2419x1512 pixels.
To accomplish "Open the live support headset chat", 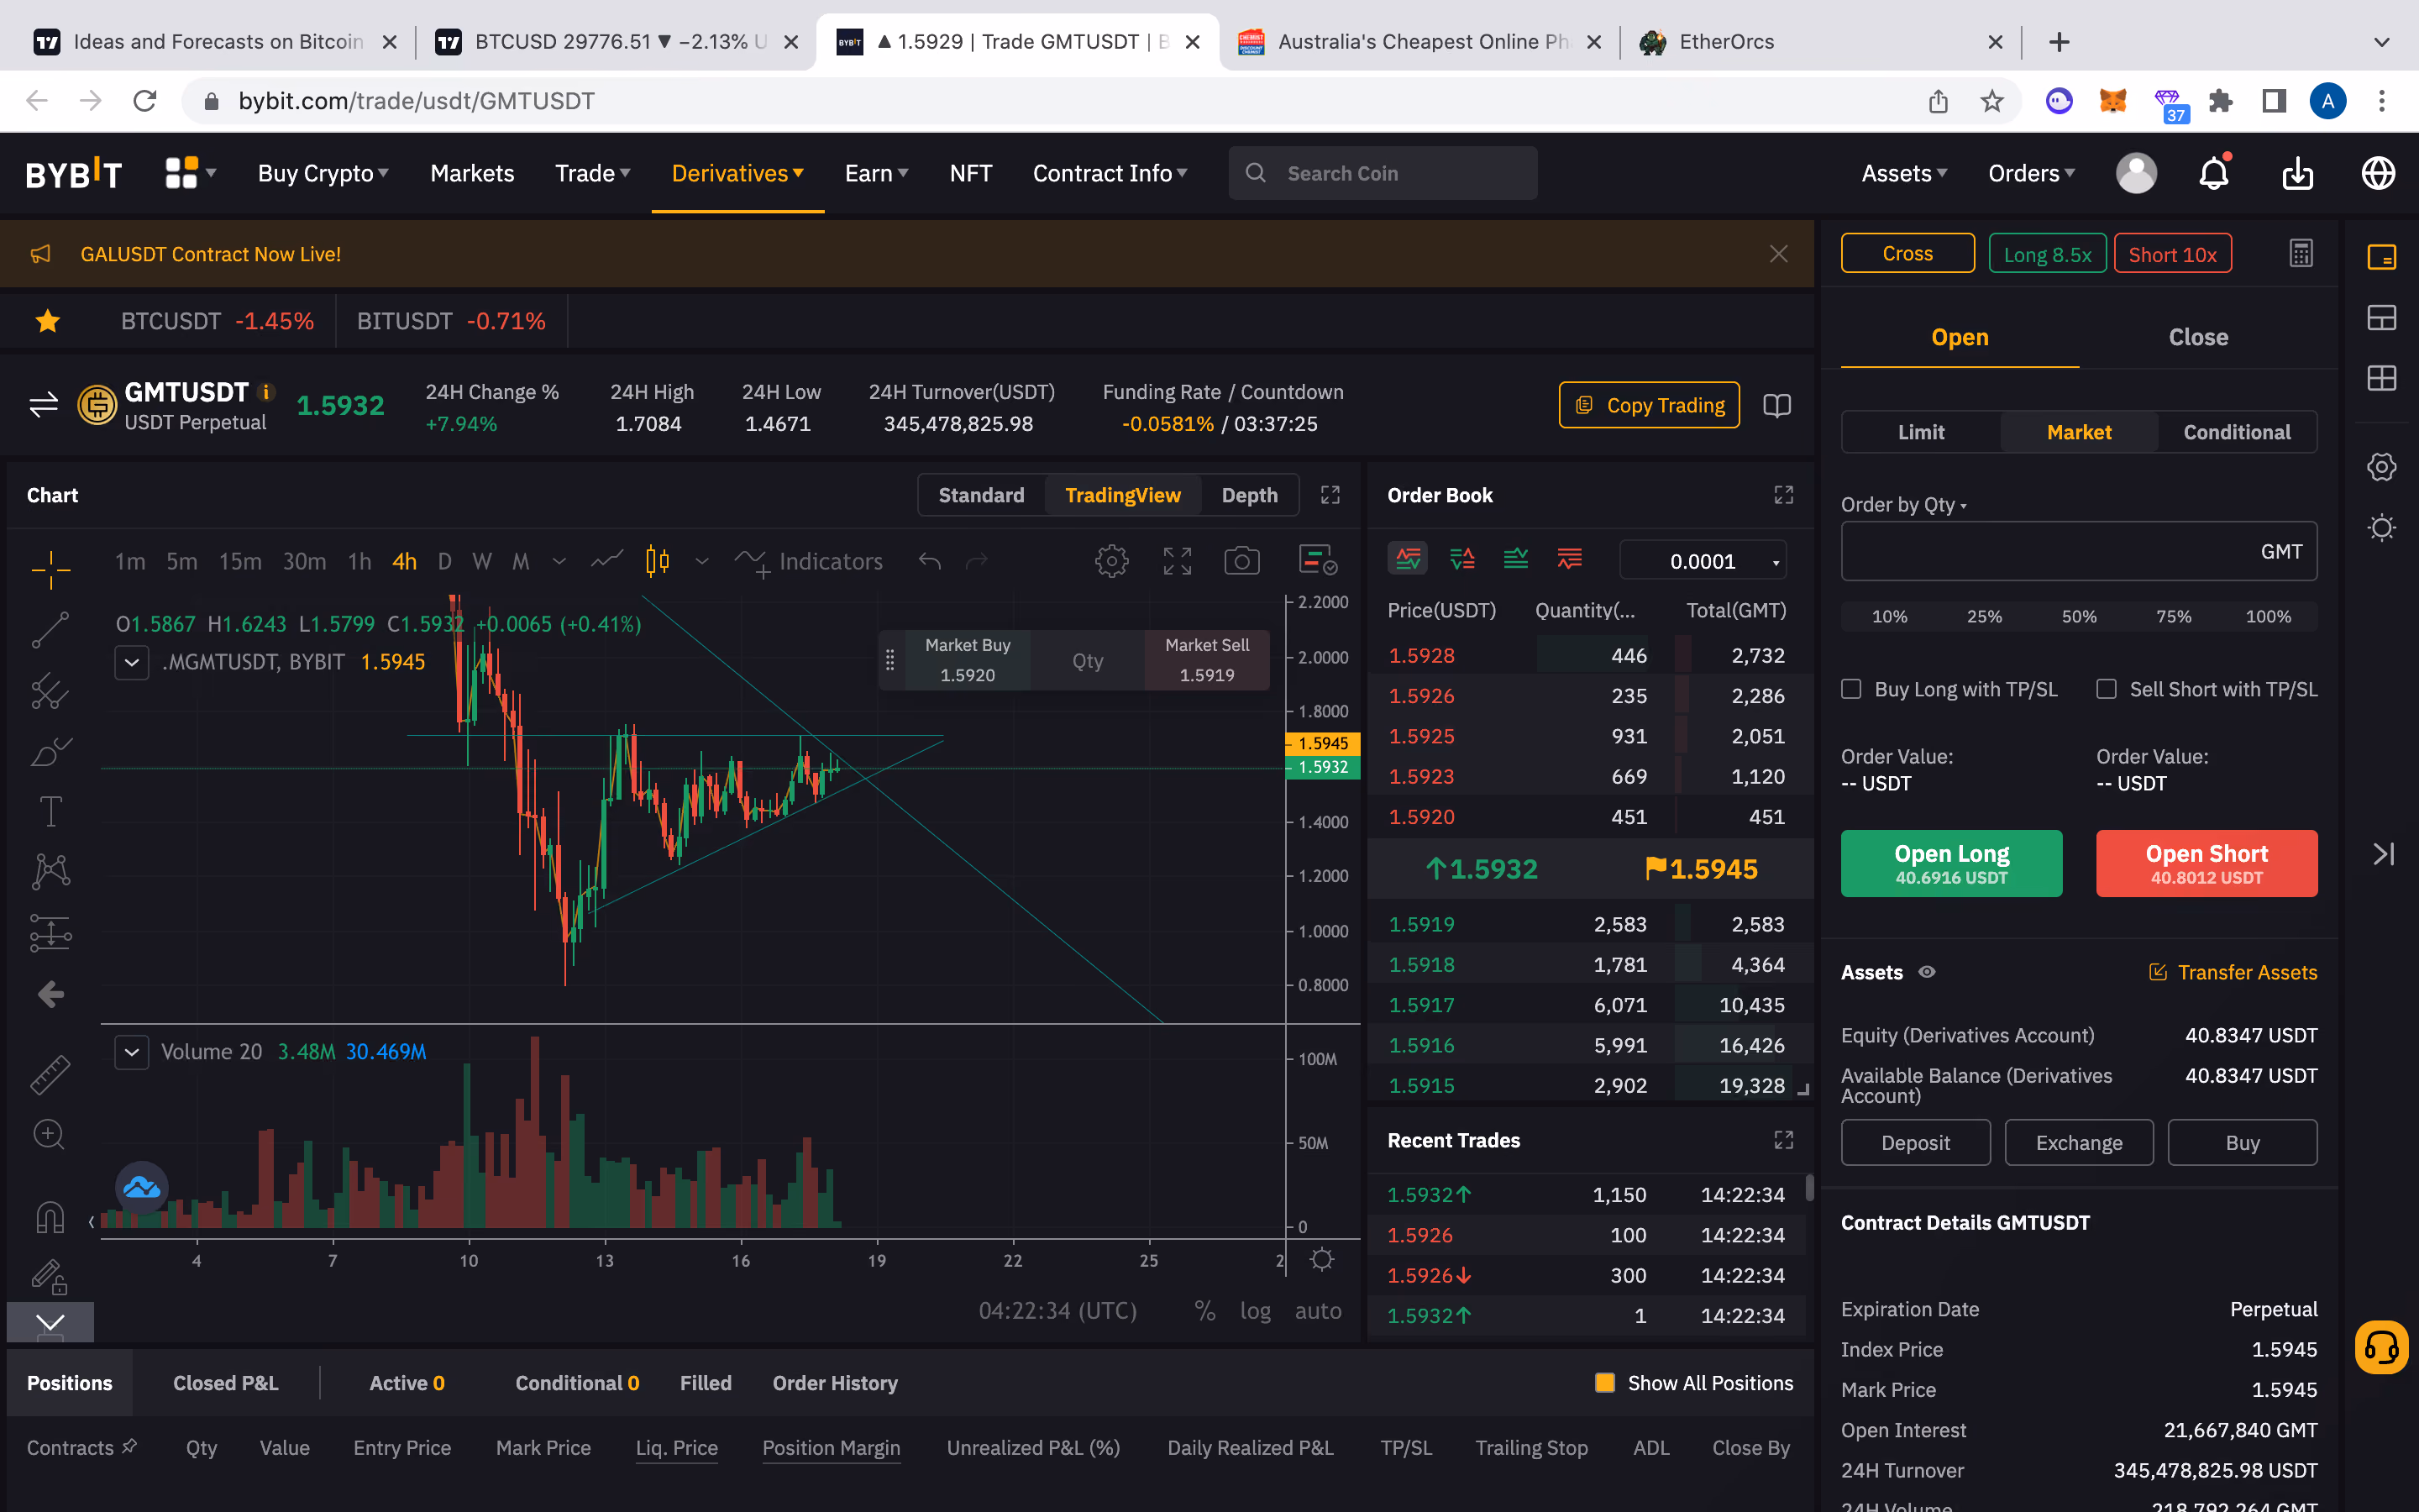I will click(x=2382, y=1348).
